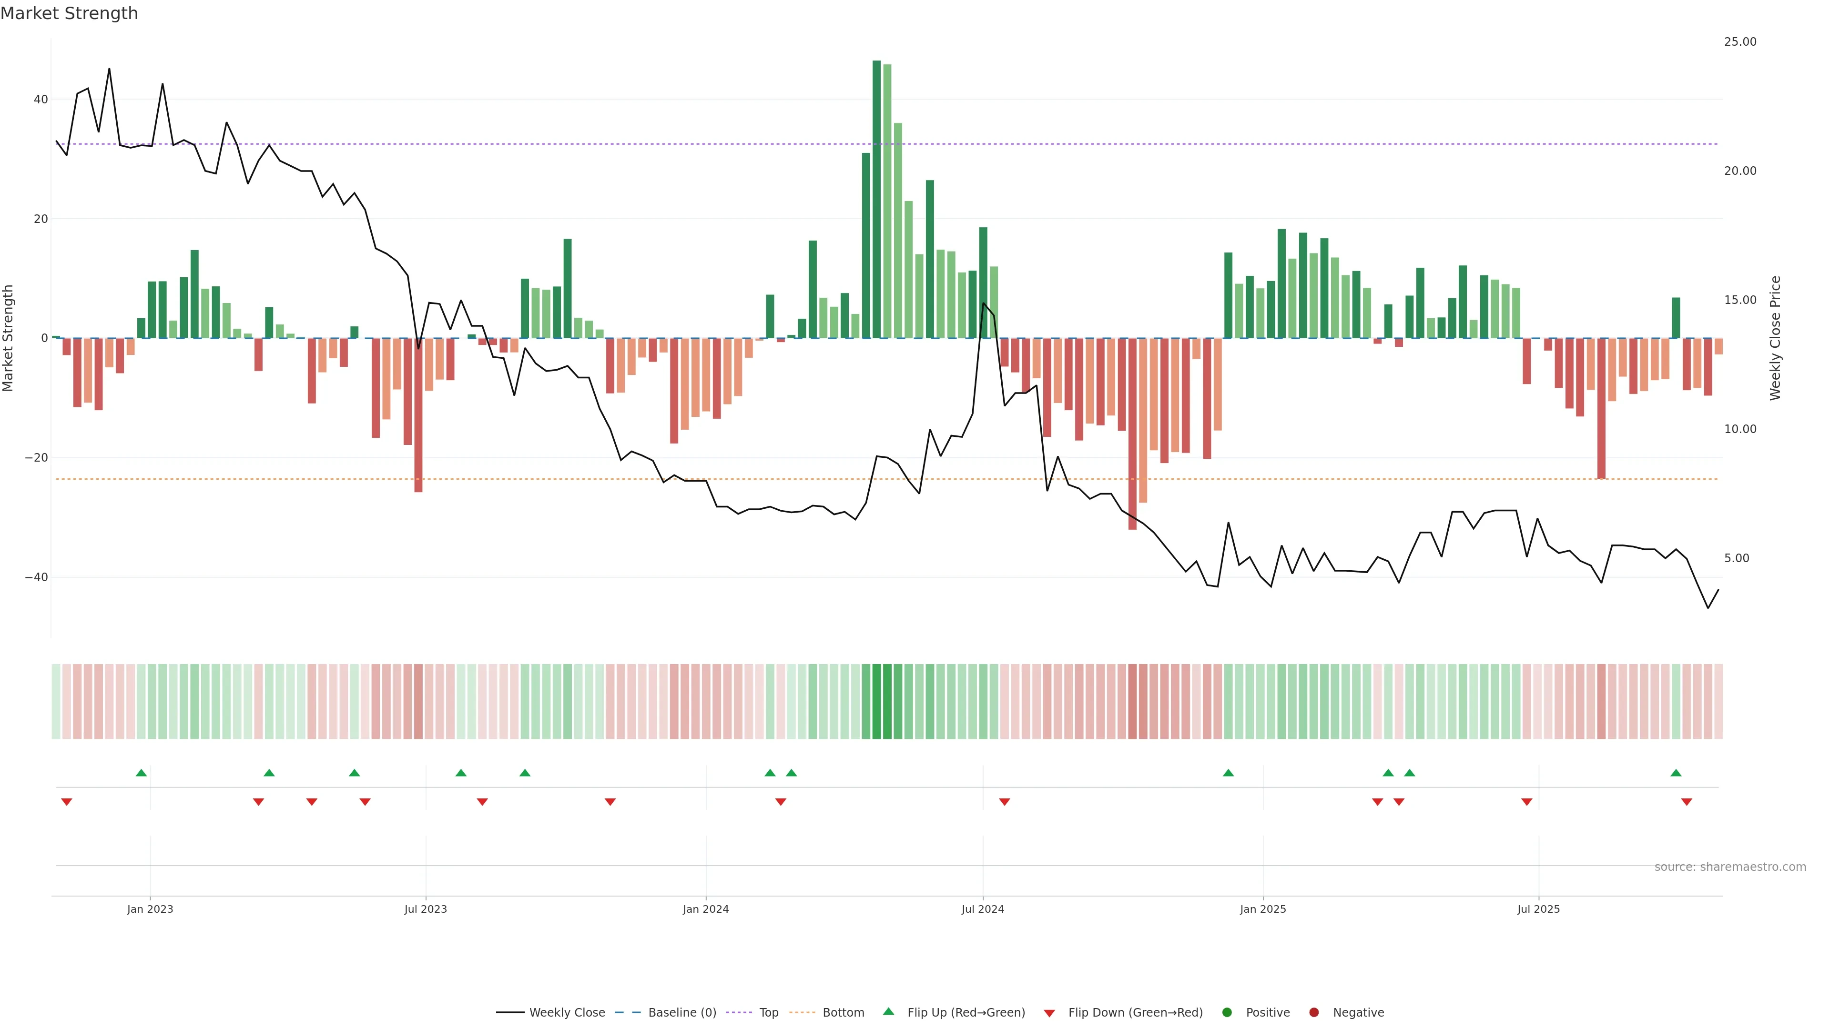Click the Positive green circle legend icon
The width and height of the screenshot is (1830, 1029).
click(x=1227, y=1013)
